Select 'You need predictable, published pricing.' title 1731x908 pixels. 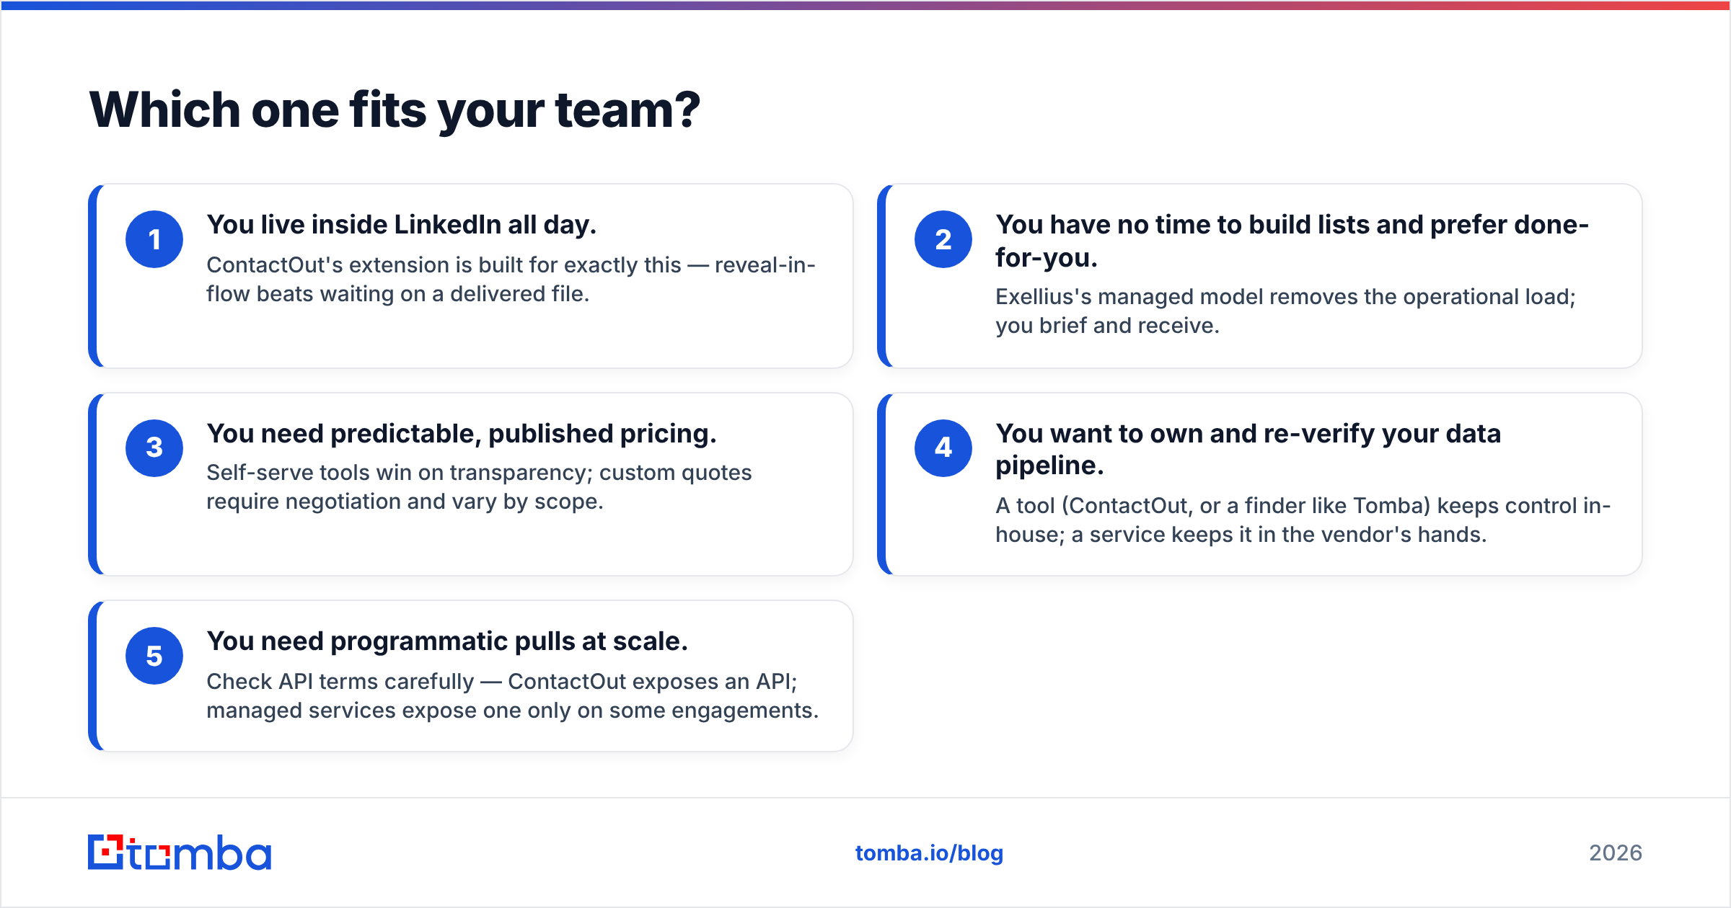[462, 434]
